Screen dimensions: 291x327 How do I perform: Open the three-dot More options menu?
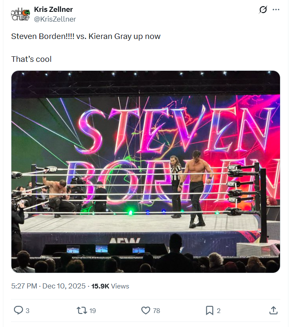[x=276, y=10]
